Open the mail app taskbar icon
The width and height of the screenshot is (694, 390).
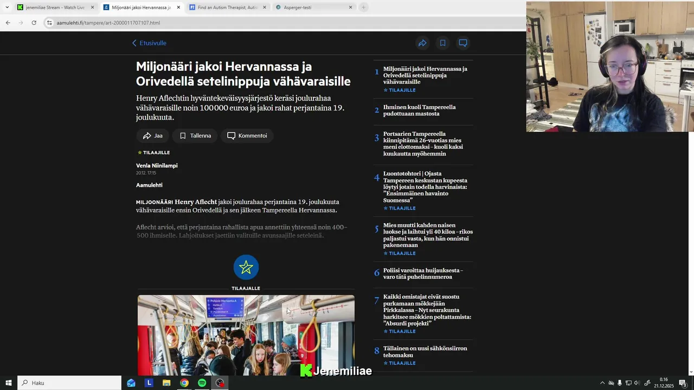[131, 383]
